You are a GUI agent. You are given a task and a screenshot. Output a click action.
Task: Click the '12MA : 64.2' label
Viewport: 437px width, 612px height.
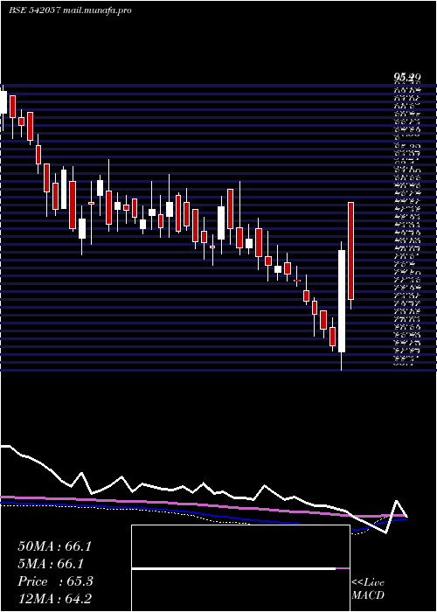pyautogui.click(x=54, y=599)
